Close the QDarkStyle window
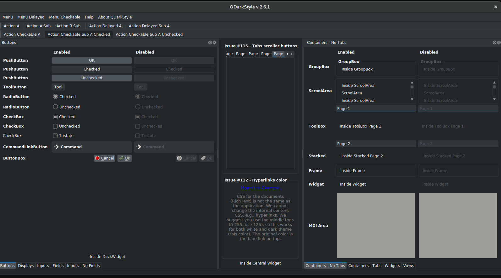Image resolution: width=501 pixels, height=278 pixels. click(x=496, y=7)
